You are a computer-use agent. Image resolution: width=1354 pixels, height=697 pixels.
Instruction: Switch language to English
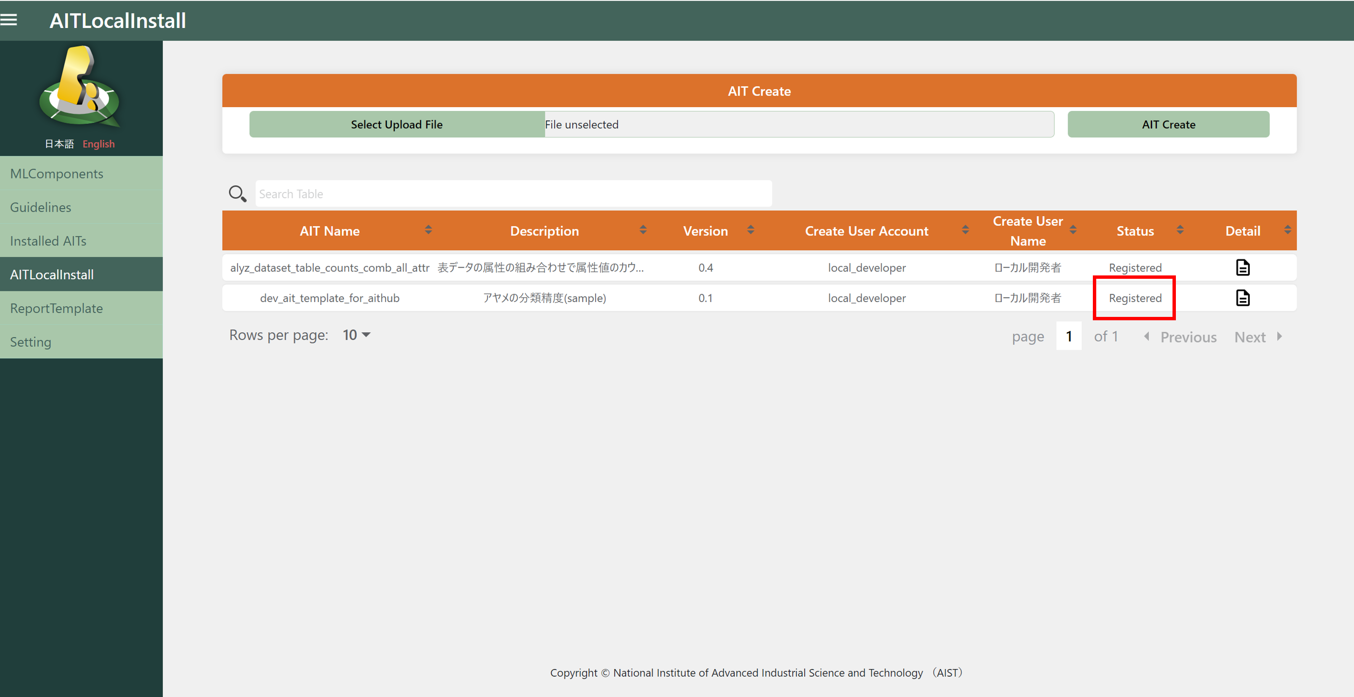point(98,144)
